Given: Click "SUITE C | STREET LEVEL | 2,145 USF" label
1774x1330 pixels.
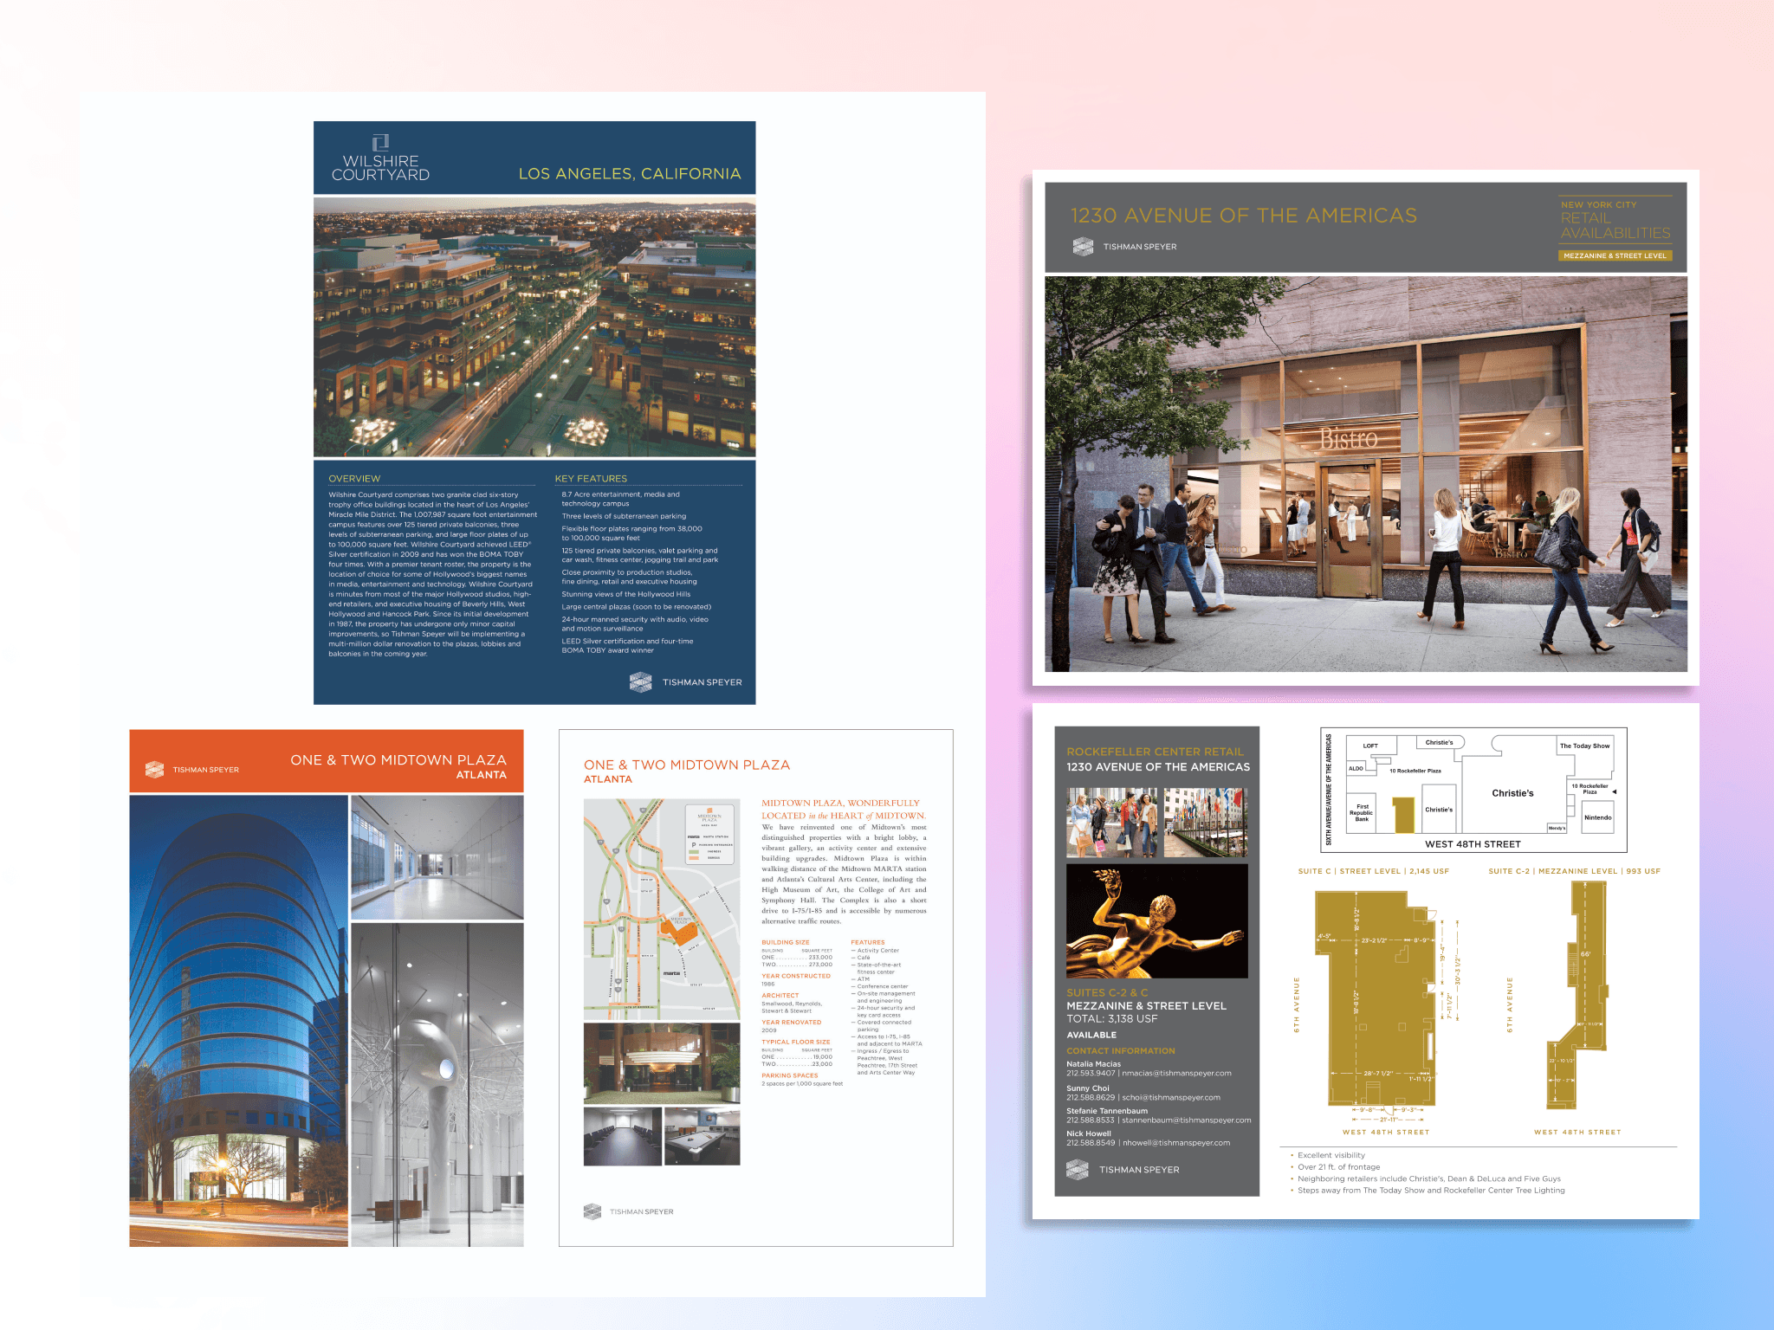Looking at the screenshot, I should (x=1373, y=872).
